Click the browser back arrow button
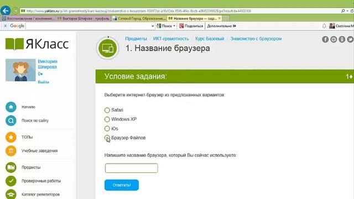This screenshot has height=199, width=354. point(6,11)
